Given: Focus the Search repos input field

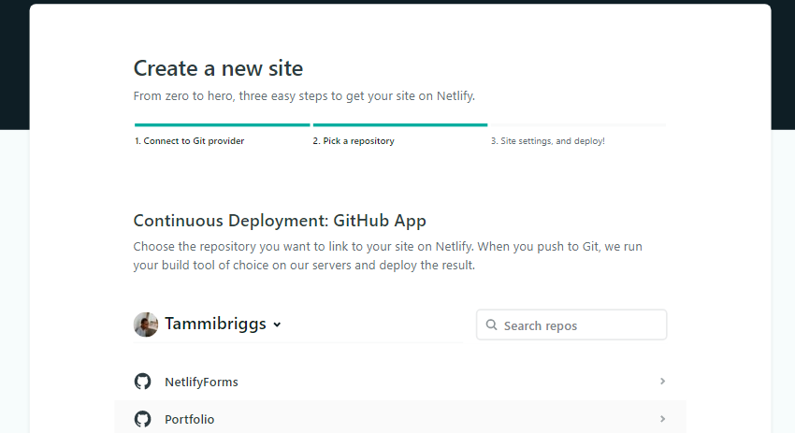Looking at the screenshot, I should coord(571,325).
